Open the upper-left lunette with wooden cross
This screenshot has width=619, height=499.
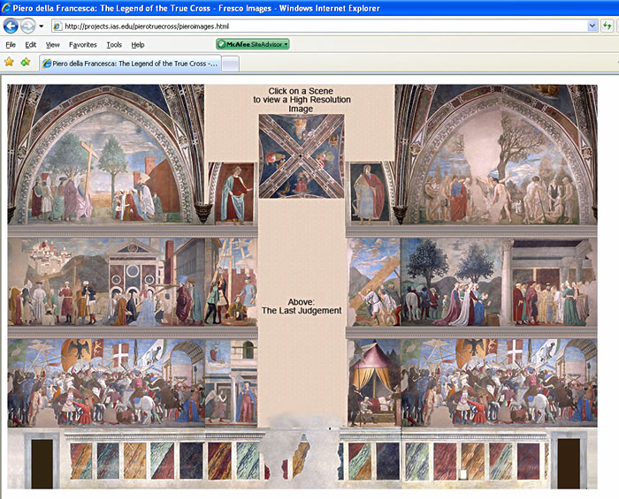106,158
